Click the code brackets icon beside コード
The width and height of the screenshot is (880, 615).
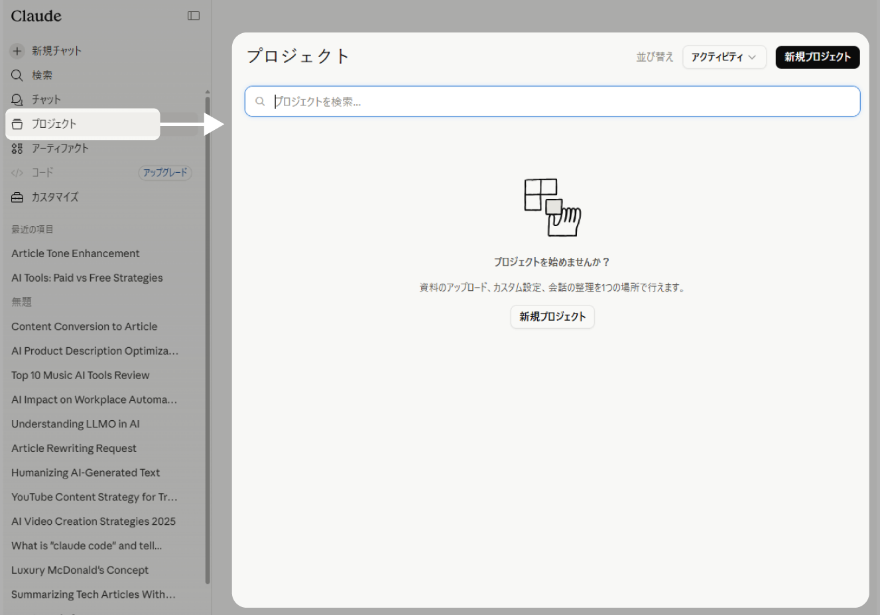point(17,173)
